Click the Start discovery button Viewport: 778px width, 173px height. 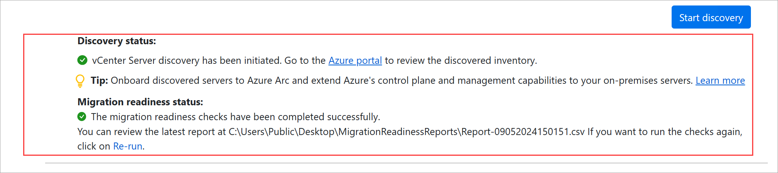click(711, 17)
